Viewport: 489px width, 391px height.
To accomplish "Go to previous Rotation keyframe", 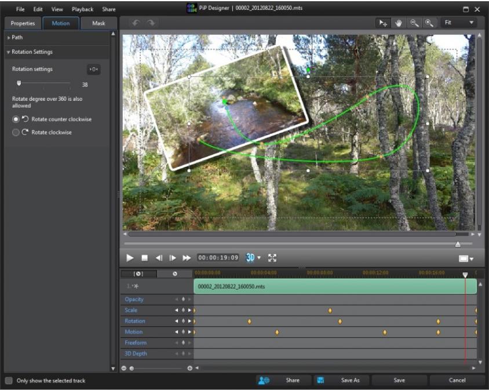I will pyautogui.click(x=177, y=321).
